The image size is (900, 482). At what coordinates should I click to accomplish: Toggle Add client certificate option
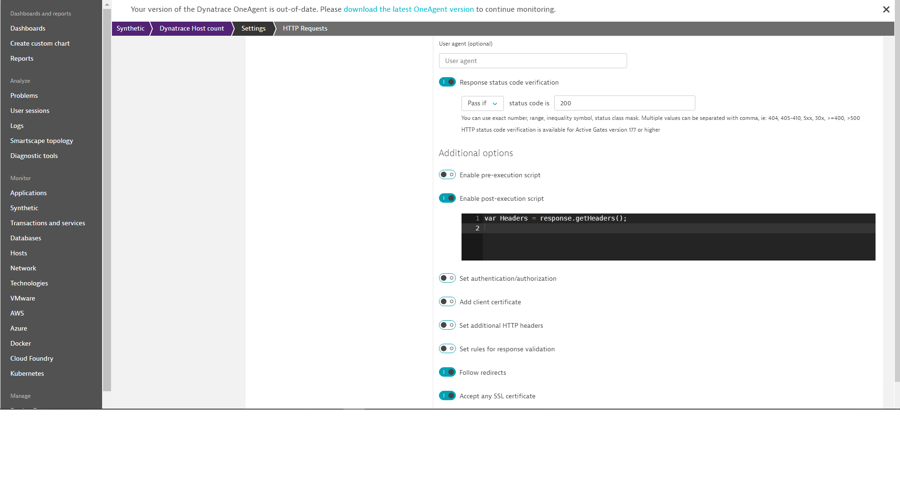point(447,302)
